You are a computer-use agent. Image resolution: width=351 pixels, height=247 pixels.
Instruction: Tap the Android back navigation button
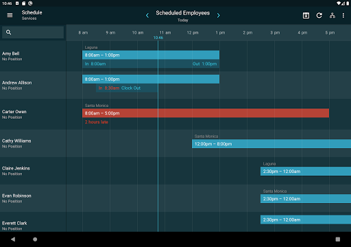(x=13, y=239)
